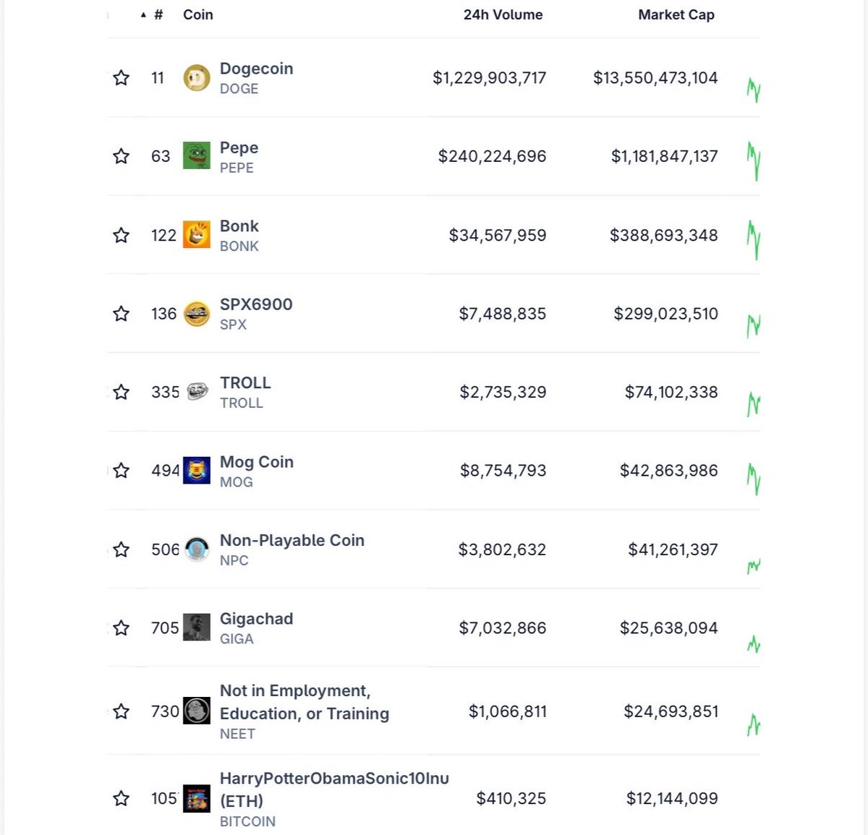Click the Dogecoin green sparkline chart

(x=753, y=90)
